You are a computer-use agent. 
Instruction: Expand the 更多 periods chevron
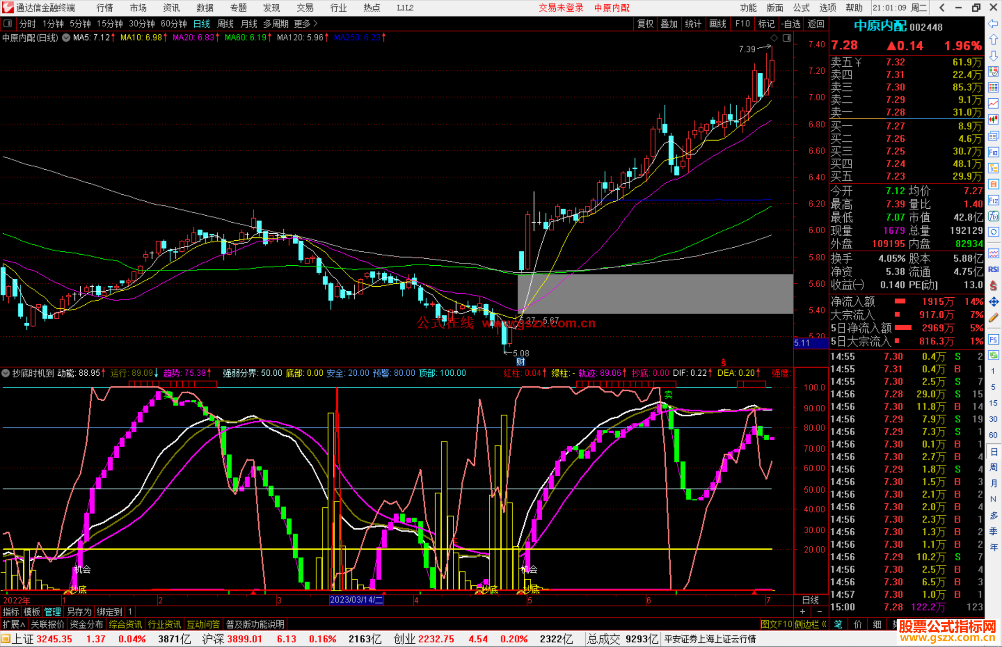point(315,24)
